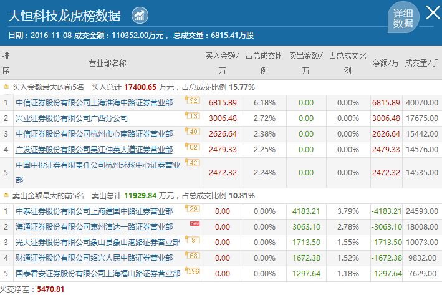This screenshot has height=295, width=442.
Task: Open 海通证券股份有限公司惠州演达一路证券营业部 link
Action: (94, 227)
